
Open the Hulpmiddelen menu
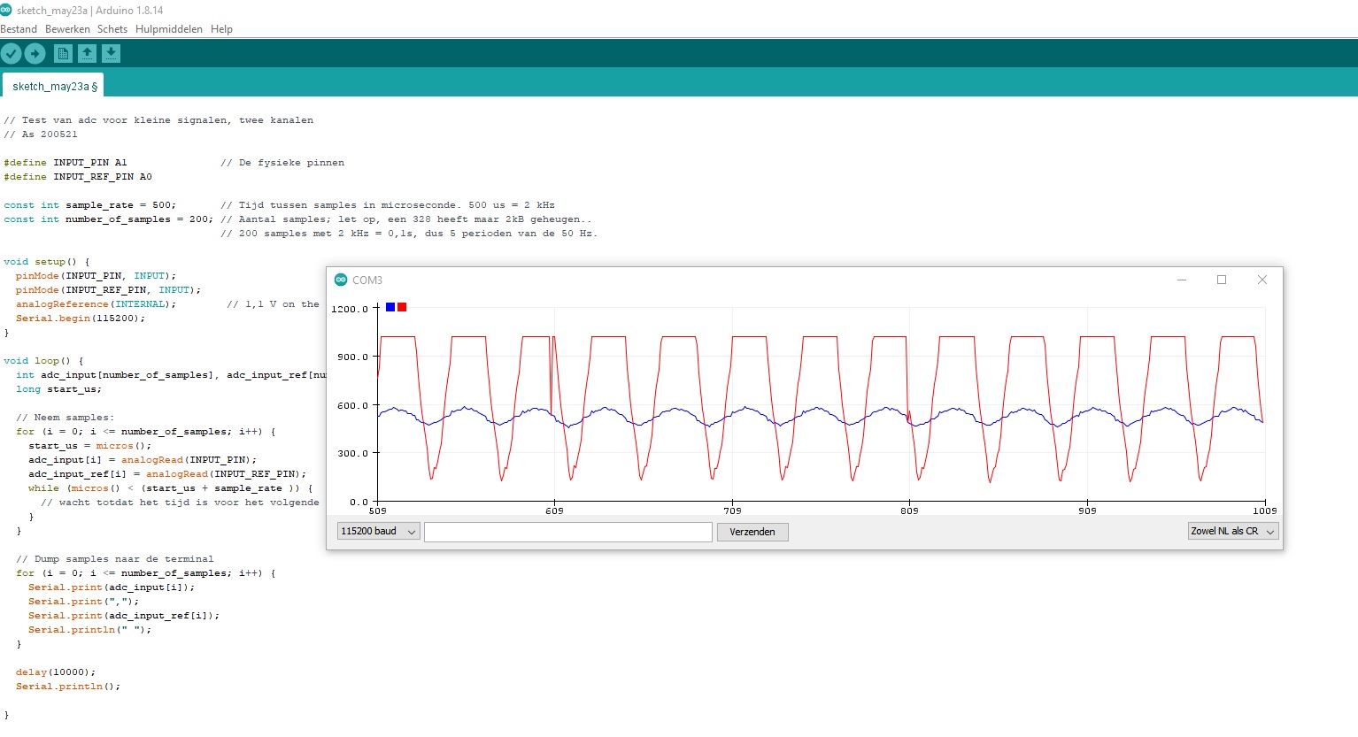[x=169, y=29]
